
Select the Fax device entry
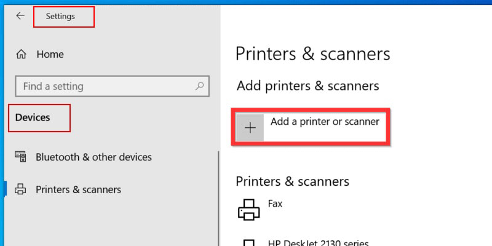click(x=275, y=204)
